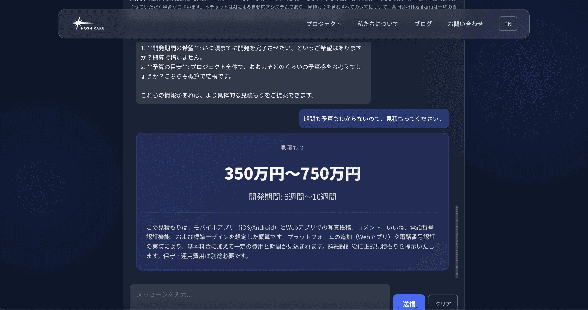This screenshot has height=310, width=588.
Task: Click the 開発期間の希望 question line
Action: tap(251, 53)
